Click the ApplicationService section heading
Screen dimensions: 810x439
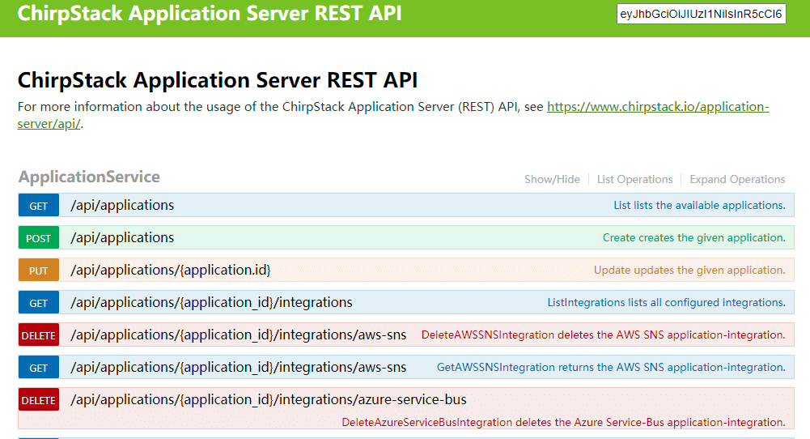click(x=89, y=177)
